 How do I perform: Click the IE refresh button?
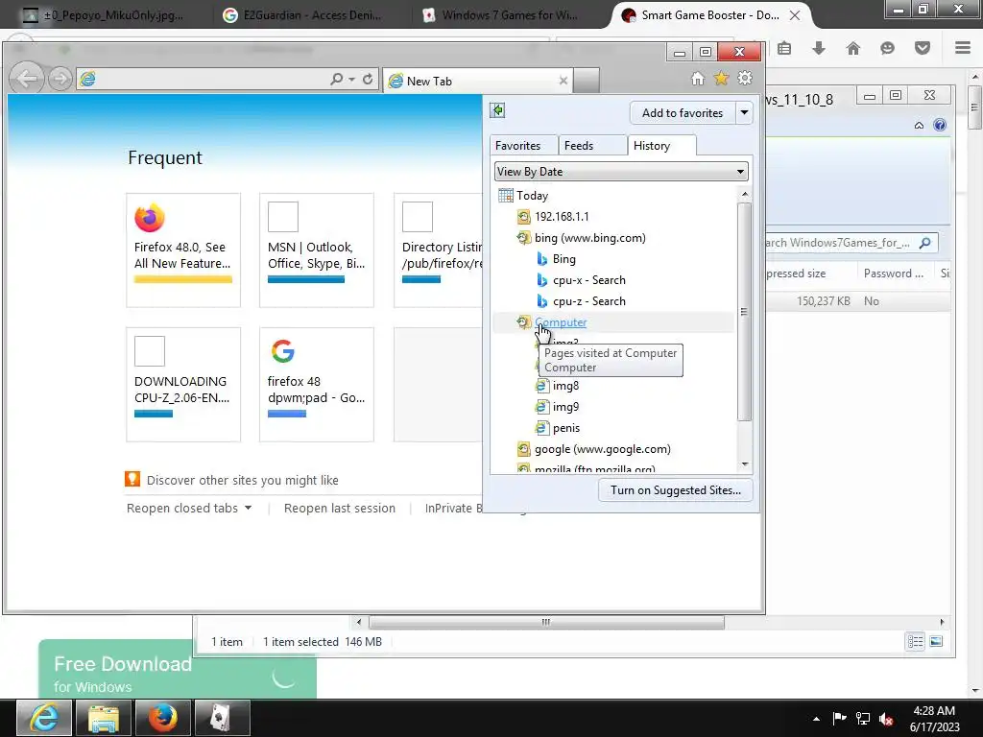[368, 79]
